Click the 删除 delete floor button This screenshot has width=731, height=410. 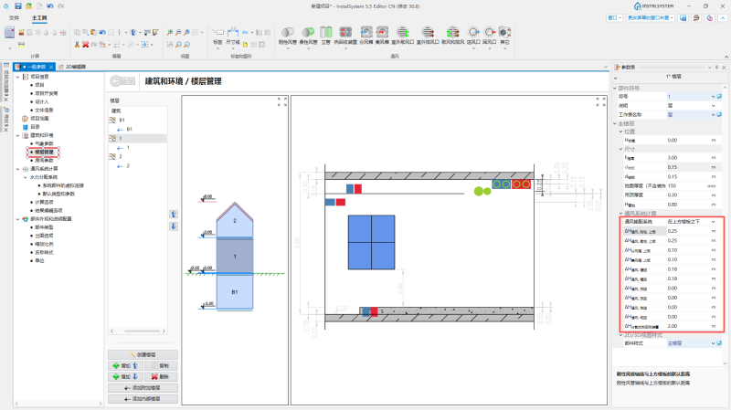pos(161,376)
